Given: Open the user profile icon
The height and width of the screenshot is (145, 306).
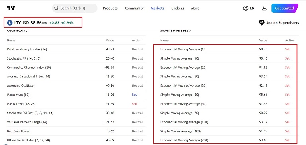Looking at the screenshot, I should (264, 8).
